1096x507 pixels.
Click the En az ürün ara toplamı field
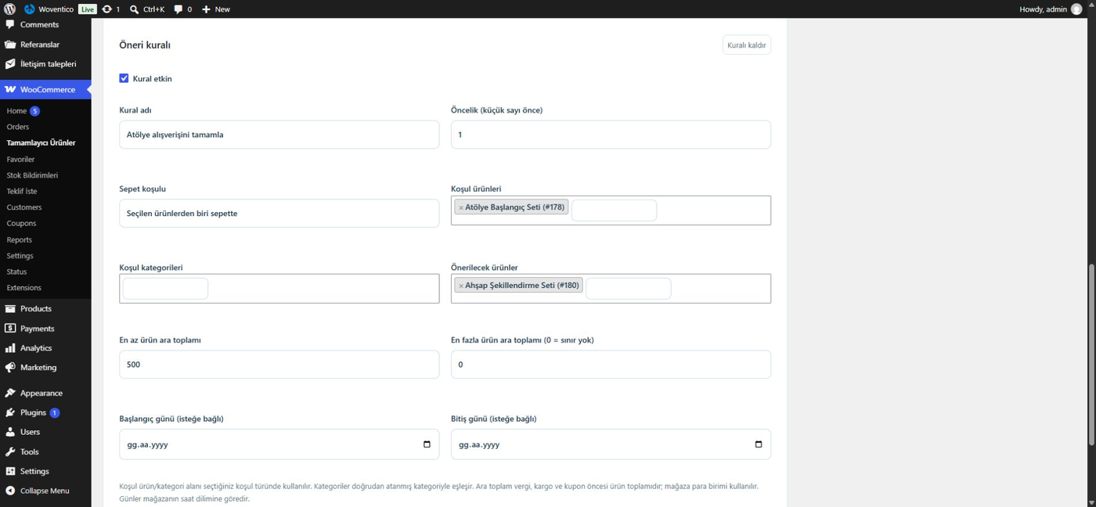click(279, 365)
